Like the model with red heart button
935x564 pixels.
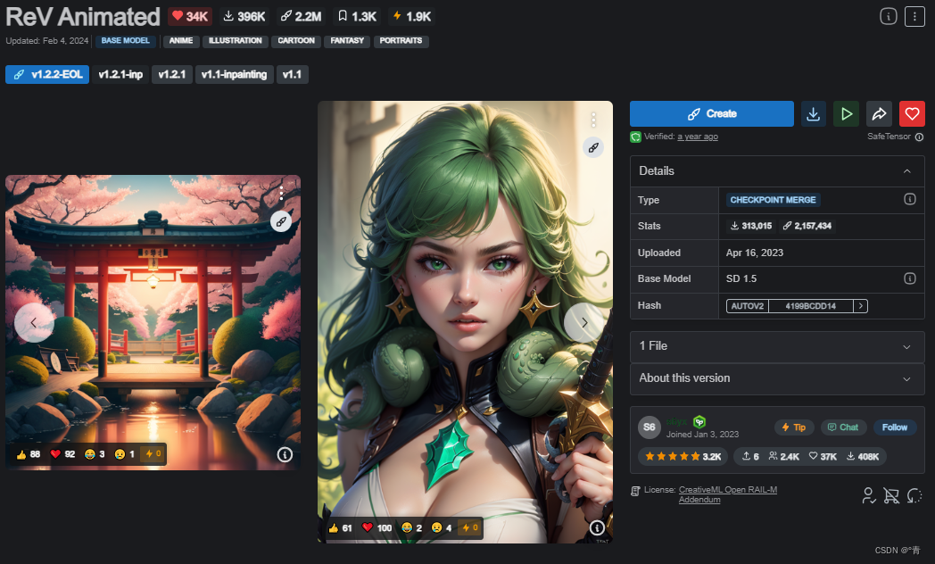click(912, 114)
